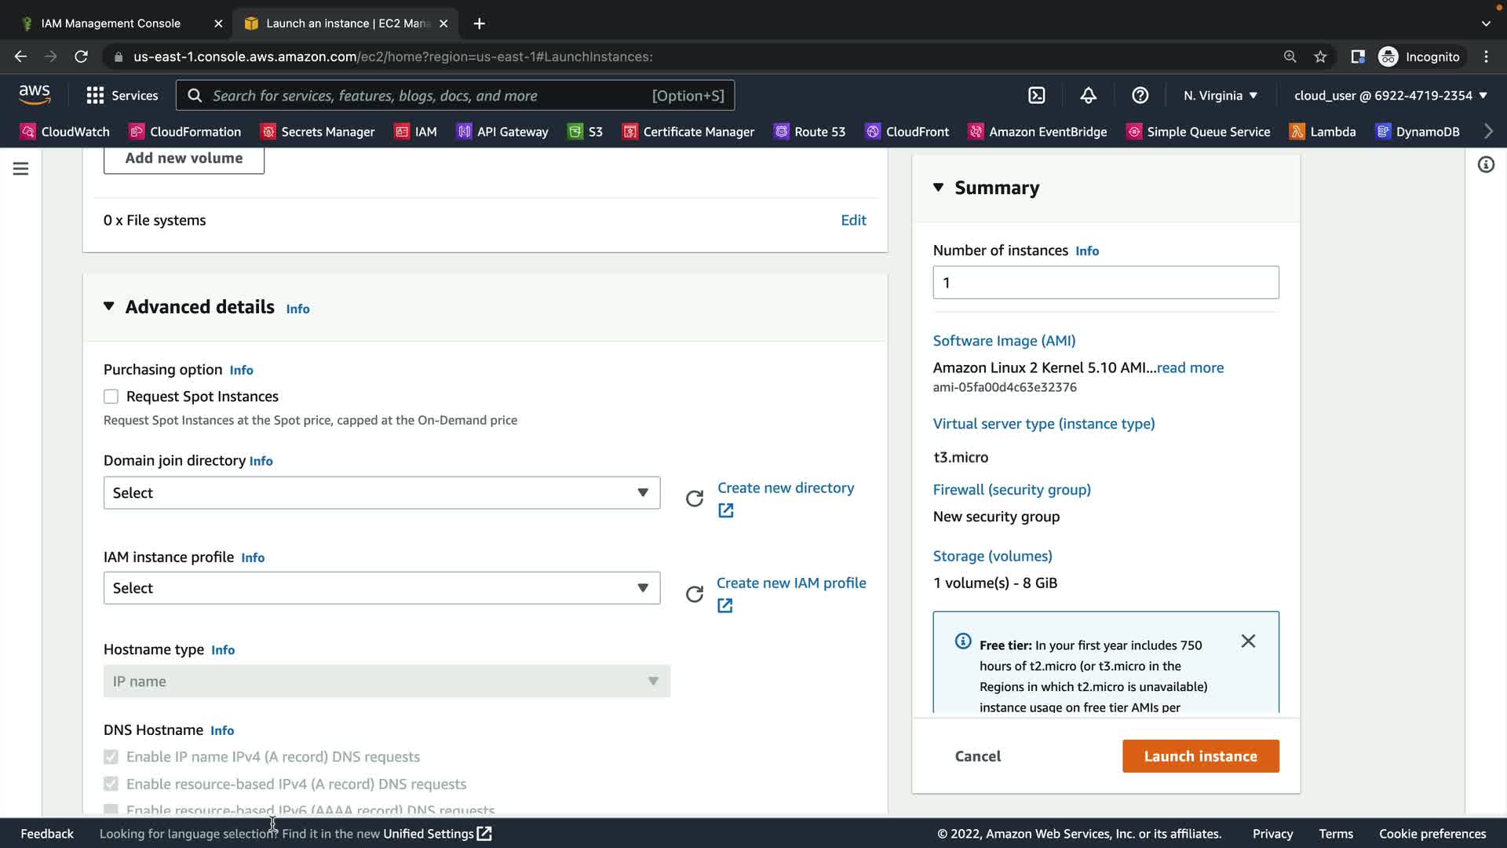1507x848 pixels.
Task: Collapse the Advanced details section
Action: coord(109,306)
